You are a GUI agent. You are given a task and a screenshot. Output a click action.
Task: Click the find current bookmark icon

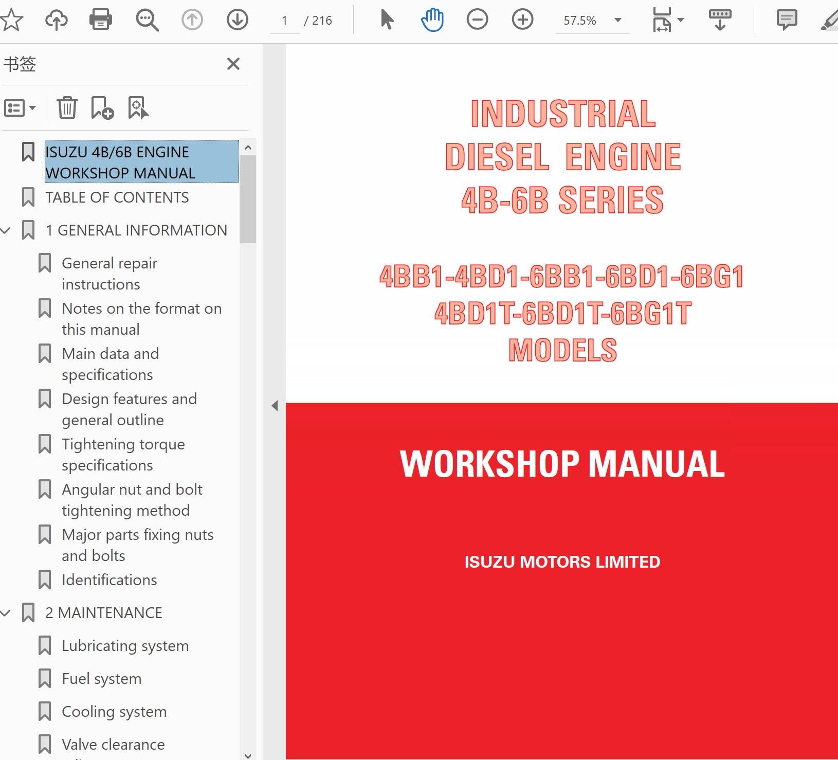coord(138,108)
